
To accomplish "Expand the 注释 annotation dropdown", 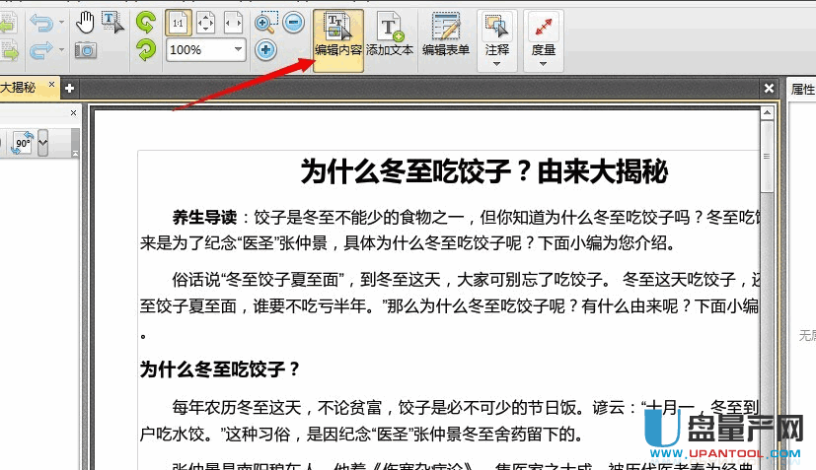I will click(x=497, y=64).
